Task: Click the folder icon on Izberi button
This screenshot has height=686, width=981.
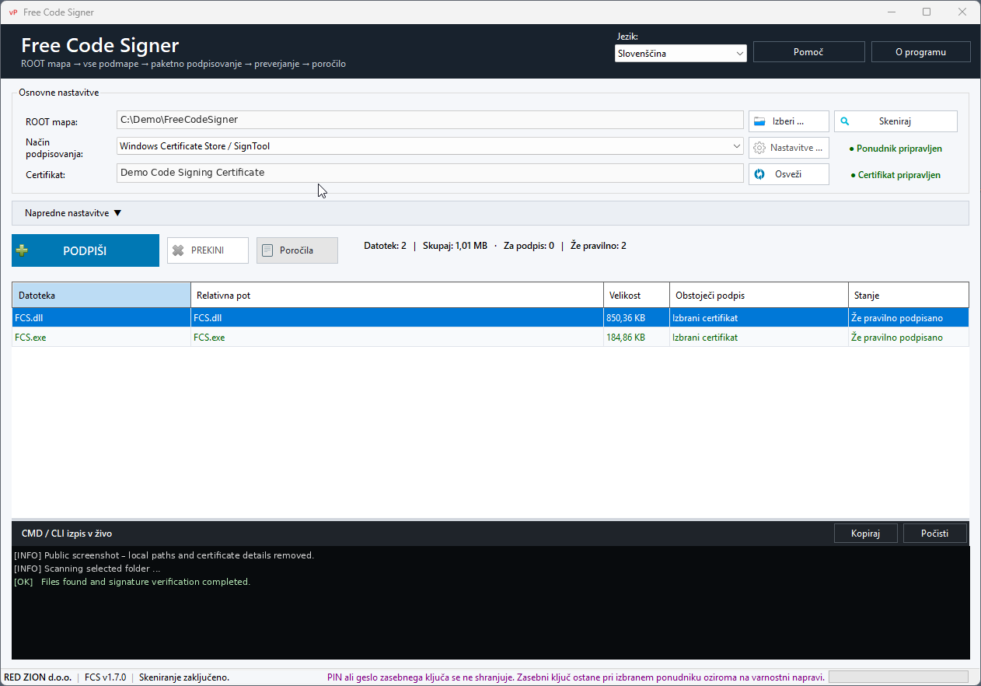Action: (x=759, y=121)
